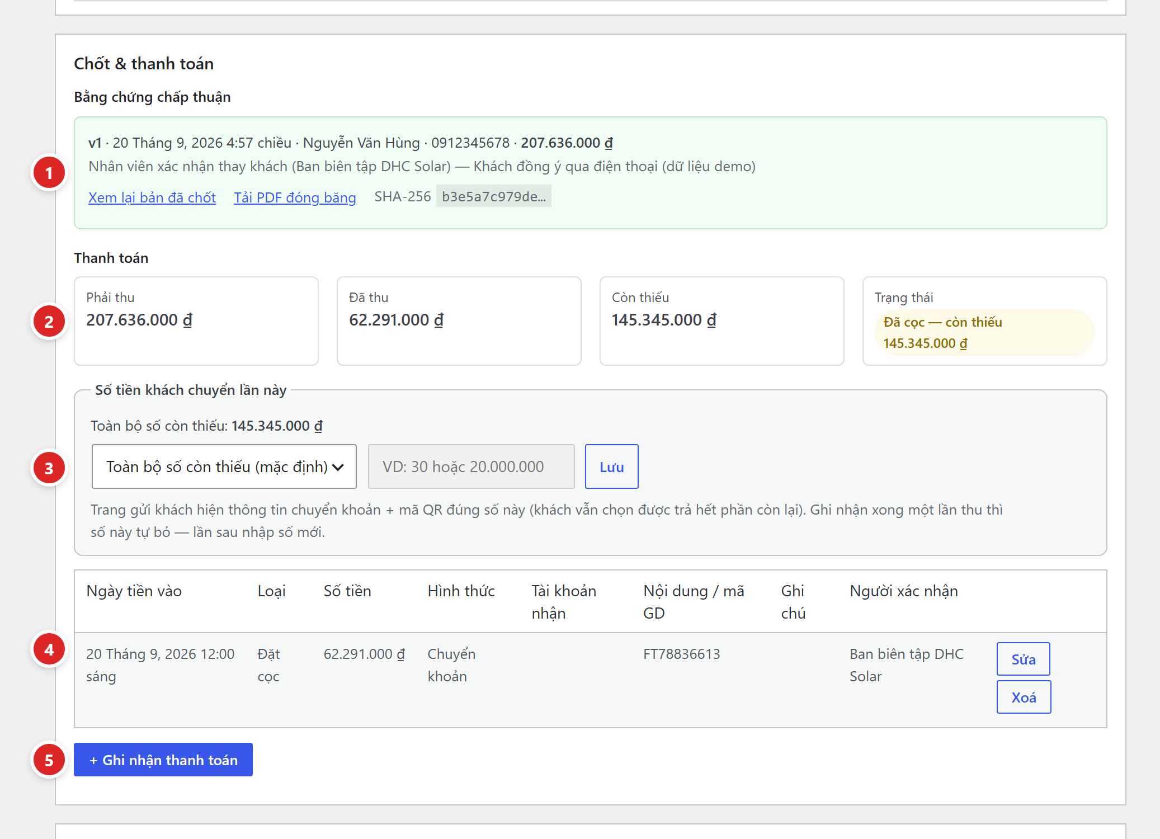Click the 'Loại' column header

click(x=272, y=591)
